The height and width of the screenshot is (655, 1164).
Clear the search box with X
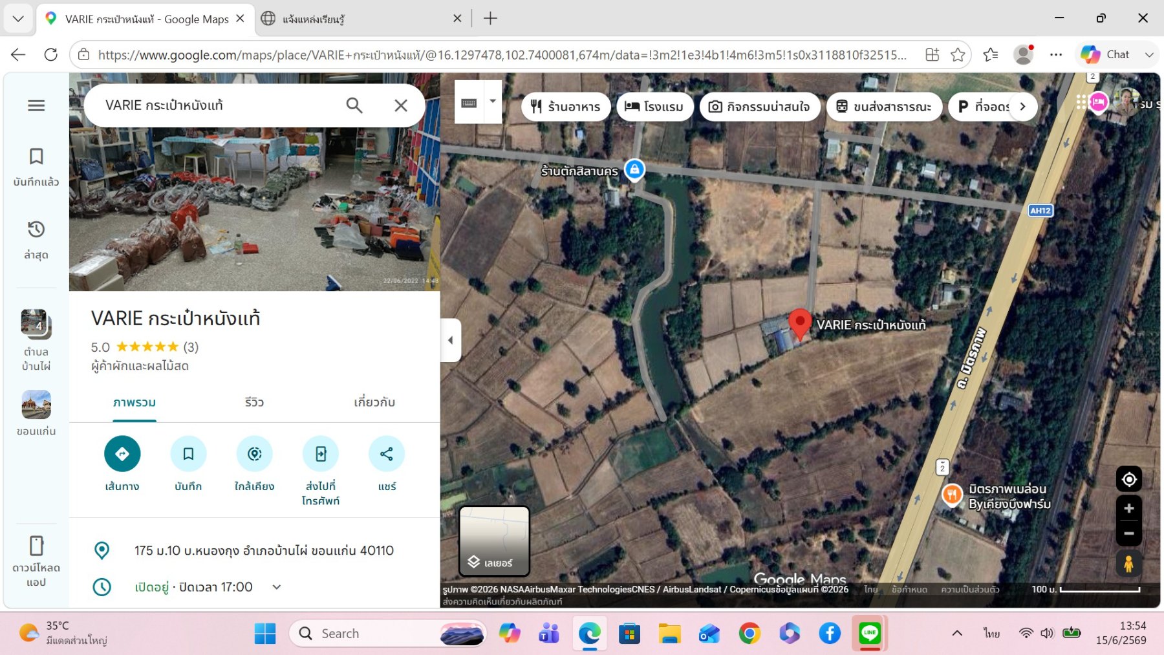coord(401,105)
